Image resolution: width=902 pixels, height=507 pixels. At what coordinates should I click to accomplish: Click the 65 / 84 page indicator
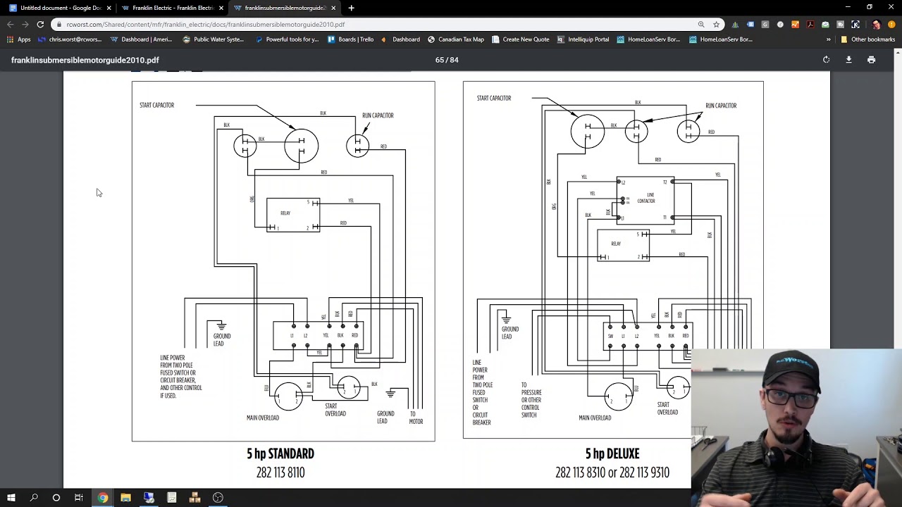[447, 60]
